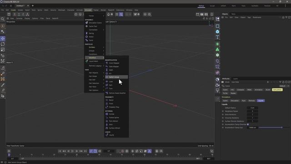Toggle keyframe dot for Surface Tension Iterations
The width and height of the screenshot is (291, 164).
223,121
